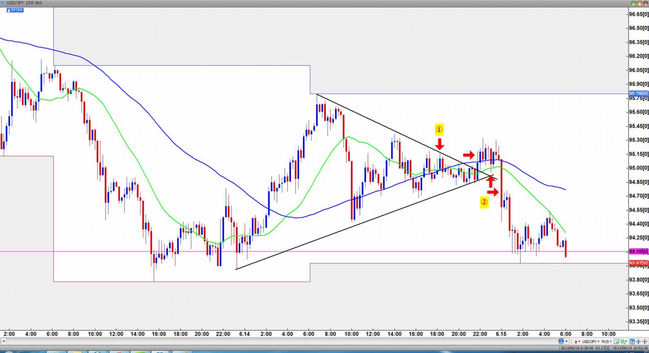Viewport: 649px width, 353px height.
Task: Click the left arrow of horizontal scrollbar
Action: pos(3,341)
